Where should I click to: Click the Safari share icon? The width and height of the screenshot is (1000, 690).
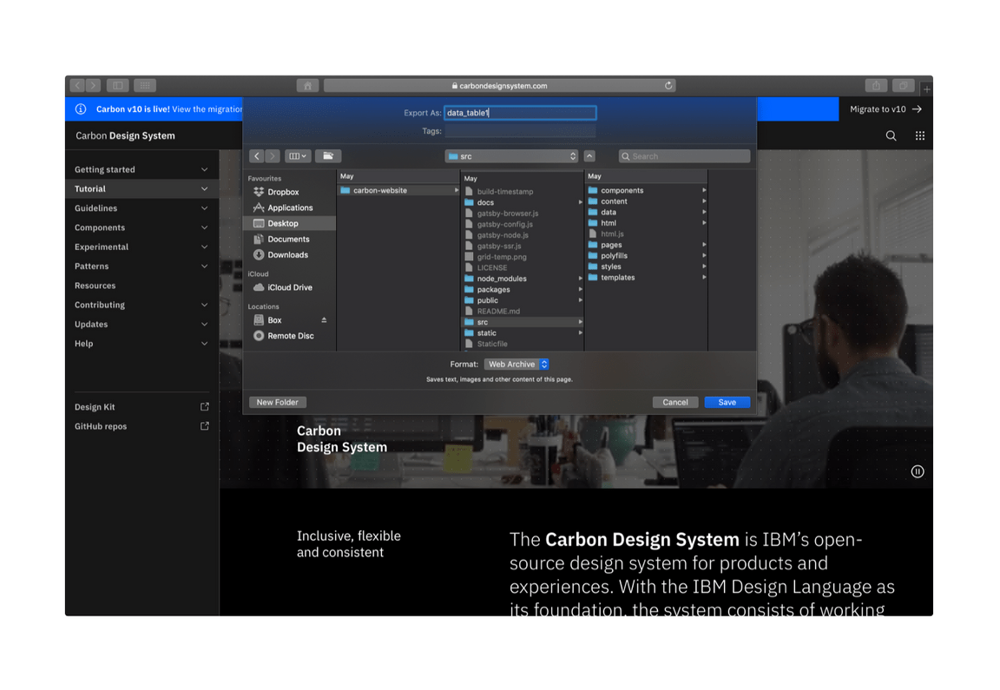[x=876, y=86]
